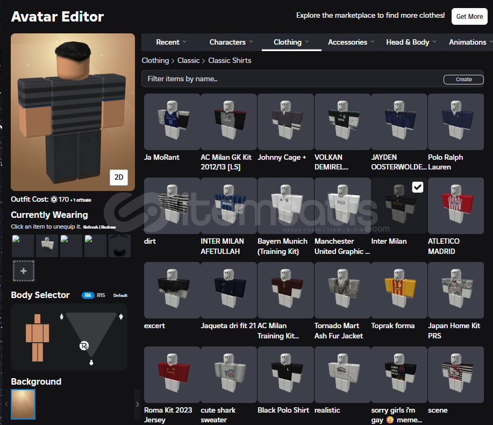This screenshot has width=493, height=425.
Task: Click the Refresh link
Action: click(90, 227)
